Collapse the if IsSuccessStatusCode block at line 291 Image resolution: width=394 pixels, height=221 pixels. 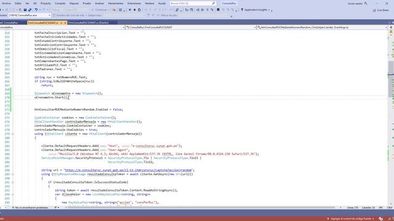click(12, 182)
